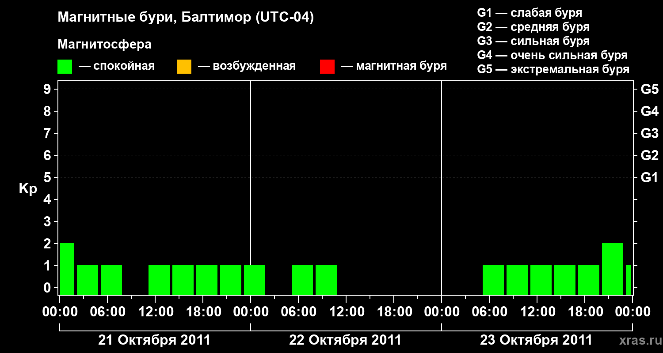Click the '— магнитная буря' legend label
Viewport: 663px width, 353px height.
pyautogui.click(x=394, y=67)
